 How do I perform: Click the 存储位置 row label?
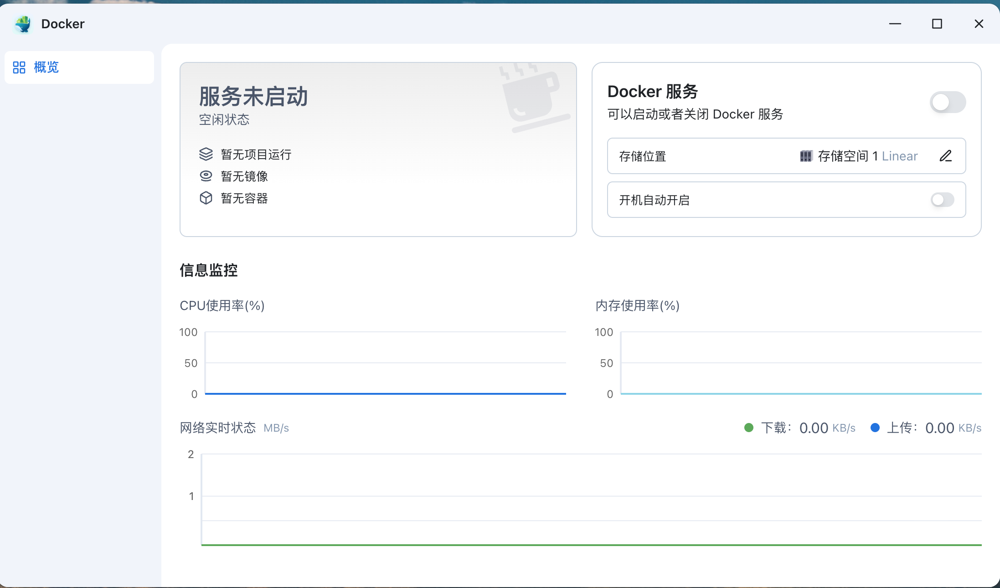coord(643,156)
